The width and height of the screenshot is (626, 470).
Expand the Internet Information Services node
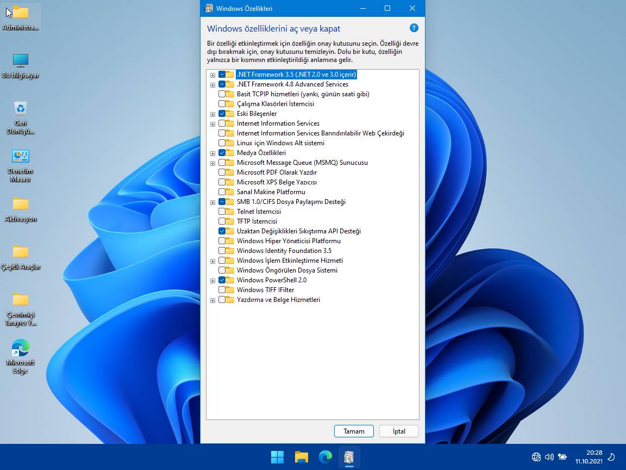(213, 124)
